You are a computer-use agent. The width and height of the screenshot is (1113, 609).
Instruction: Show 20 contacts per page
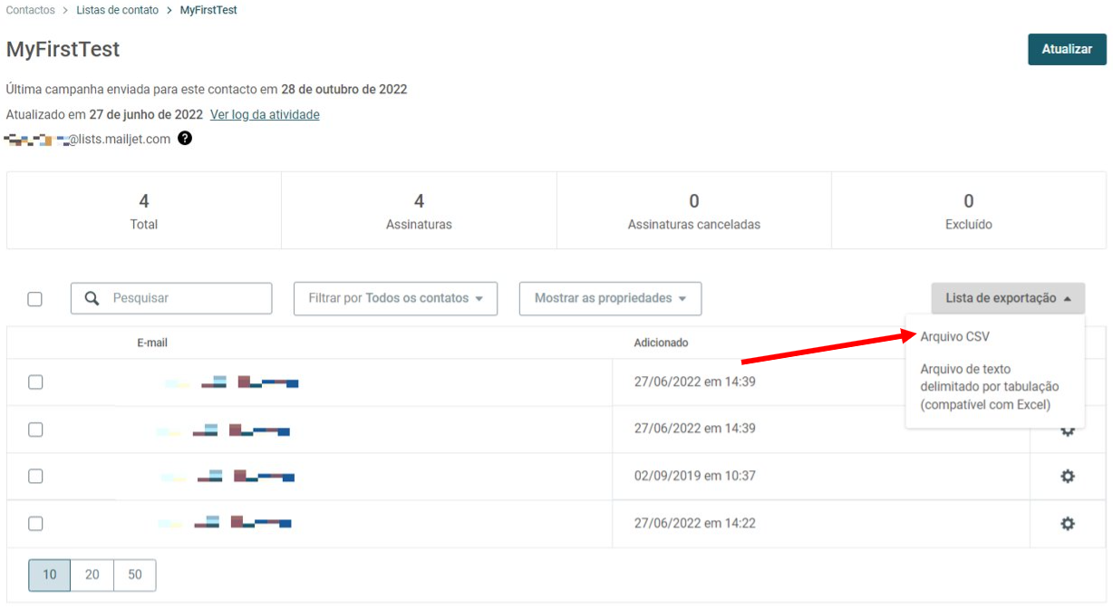(92, 575)
